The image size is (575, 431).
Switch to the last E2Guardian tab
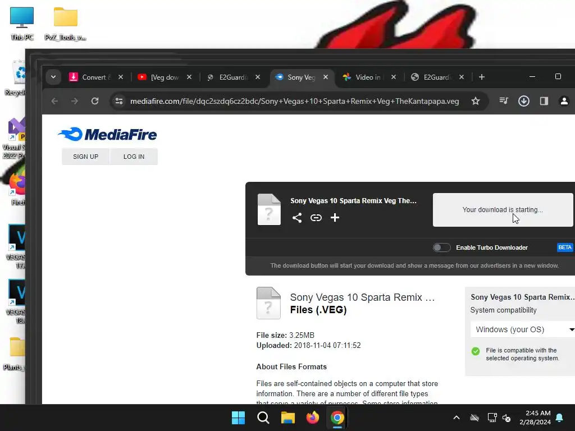[437, 77]
